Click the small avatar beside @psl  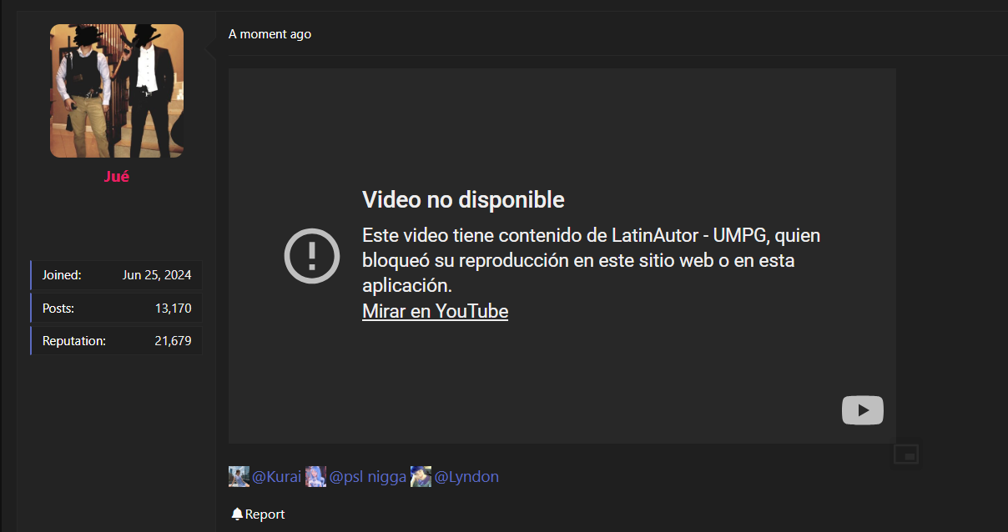click(315, 477)
